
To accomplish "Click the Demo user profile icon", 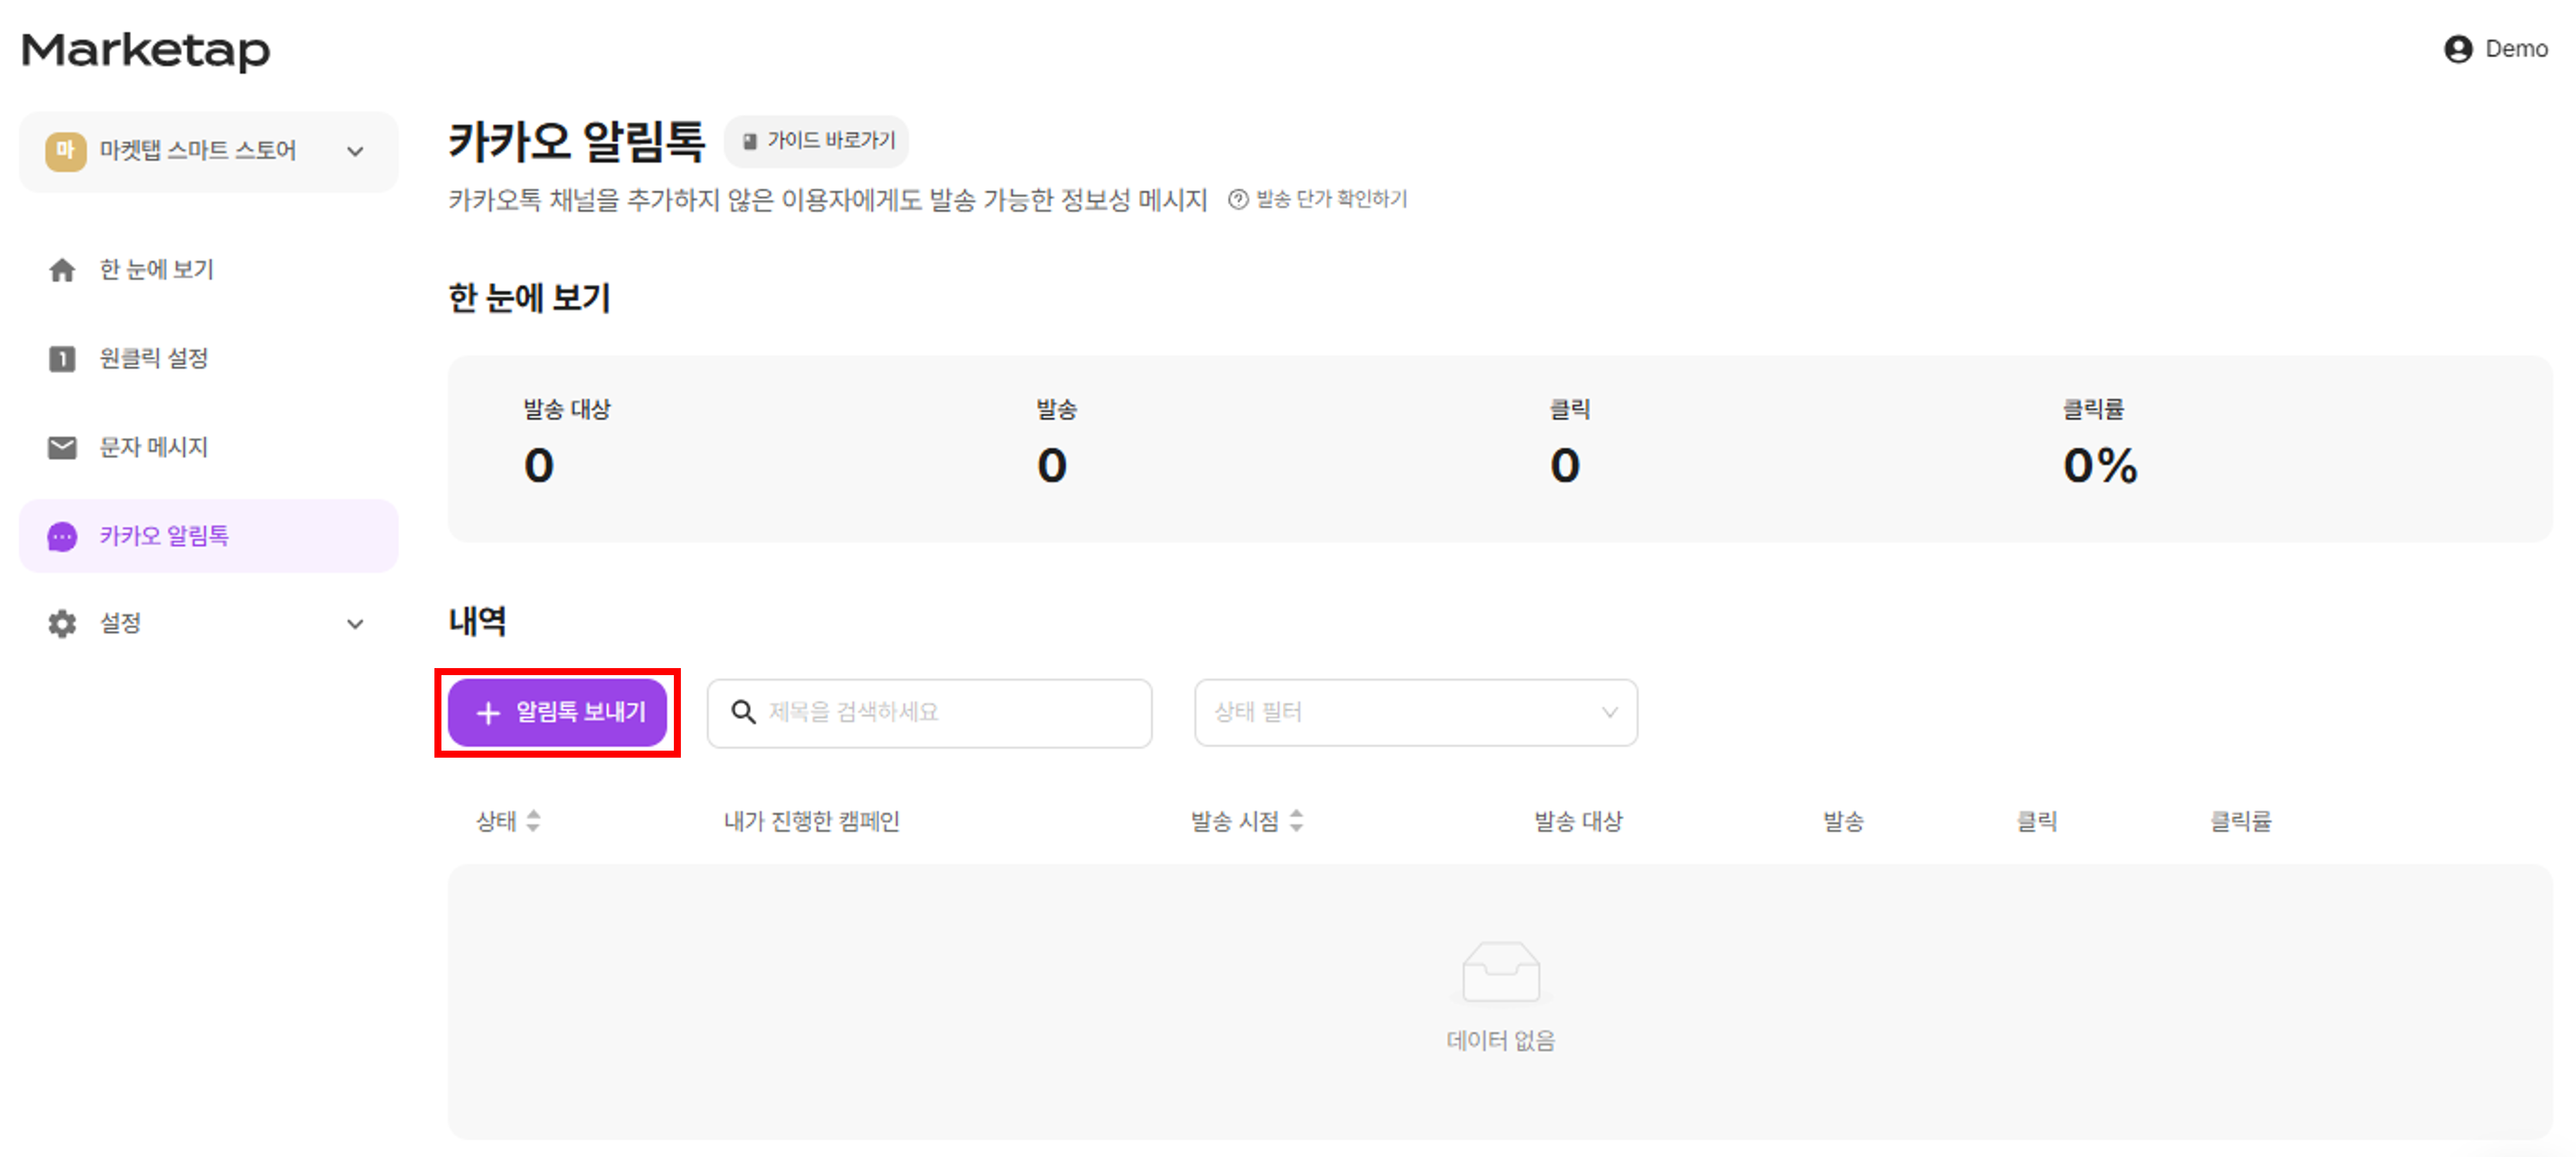I will tap(2457, 49).
